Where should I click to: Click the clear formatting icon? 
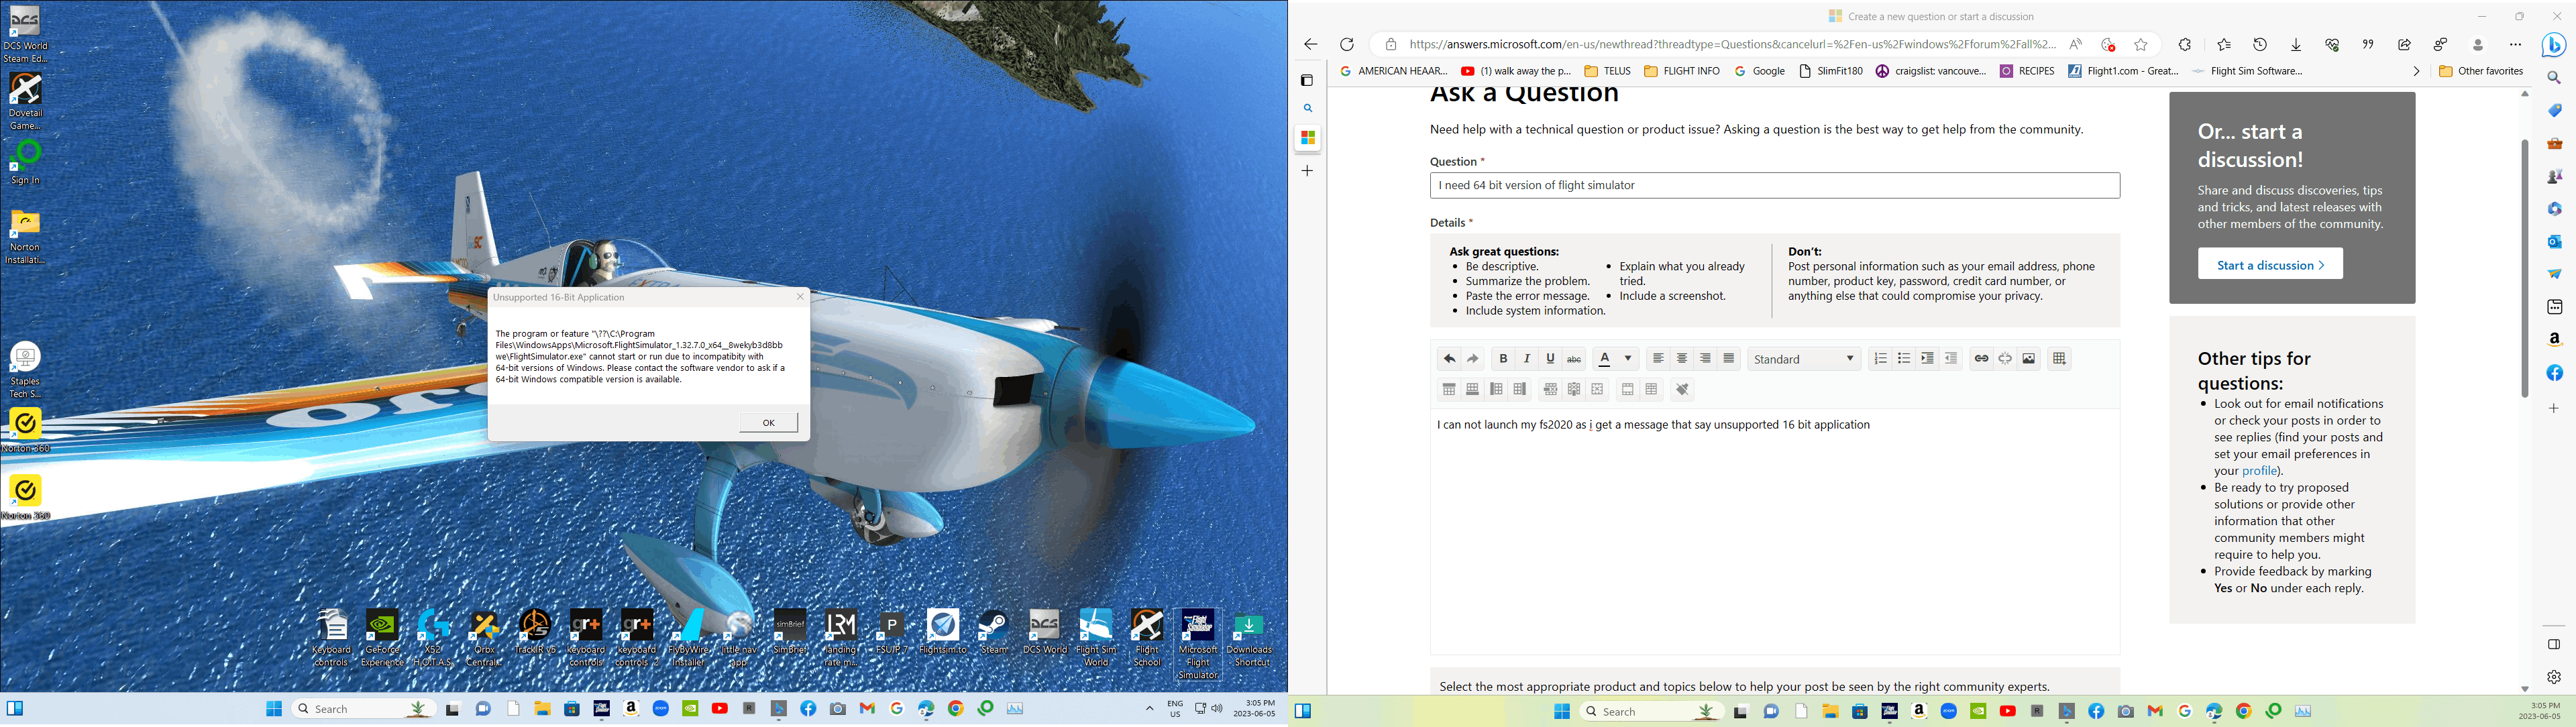(1682, 390)
